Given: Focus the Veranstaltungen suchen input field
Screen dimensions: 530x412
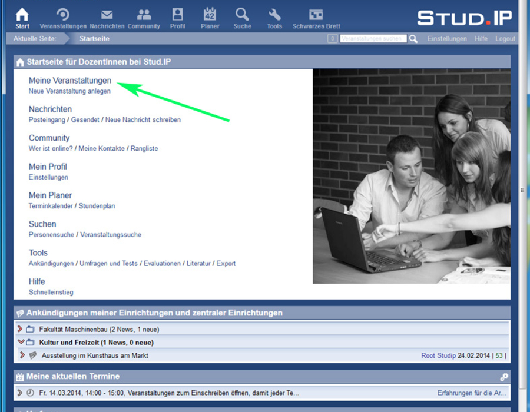Looking at the screenshot, I should [373, 39].
